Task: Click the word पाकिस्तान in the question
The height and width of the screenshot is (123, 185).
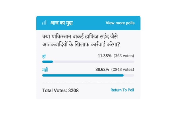Action: pyautogui.click(x=61, y=37)
